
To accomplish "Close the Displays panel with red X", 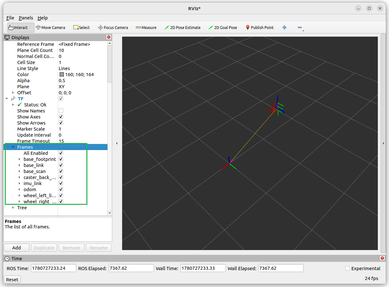I will [109, 37].
